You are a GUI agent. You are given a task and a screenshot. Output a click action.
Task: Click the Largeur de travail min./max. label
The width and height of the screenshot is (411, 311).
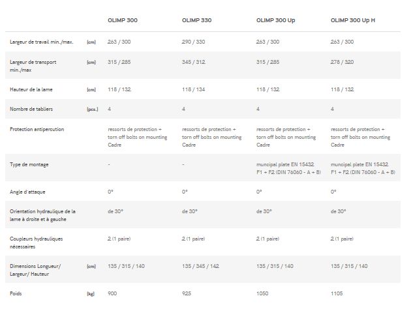click(x=42, y=42)
